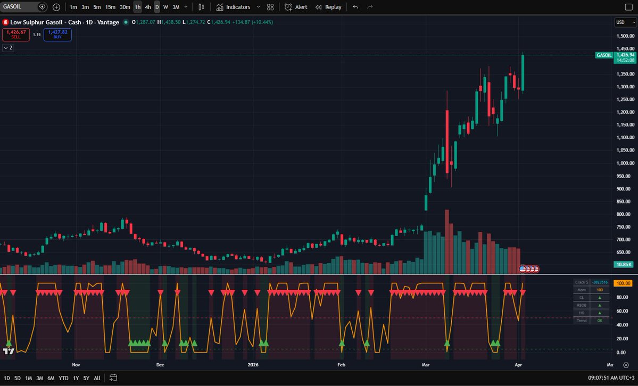Click the green market status dot
This screenshot has width=638, height=386.
tap(126, 22)
